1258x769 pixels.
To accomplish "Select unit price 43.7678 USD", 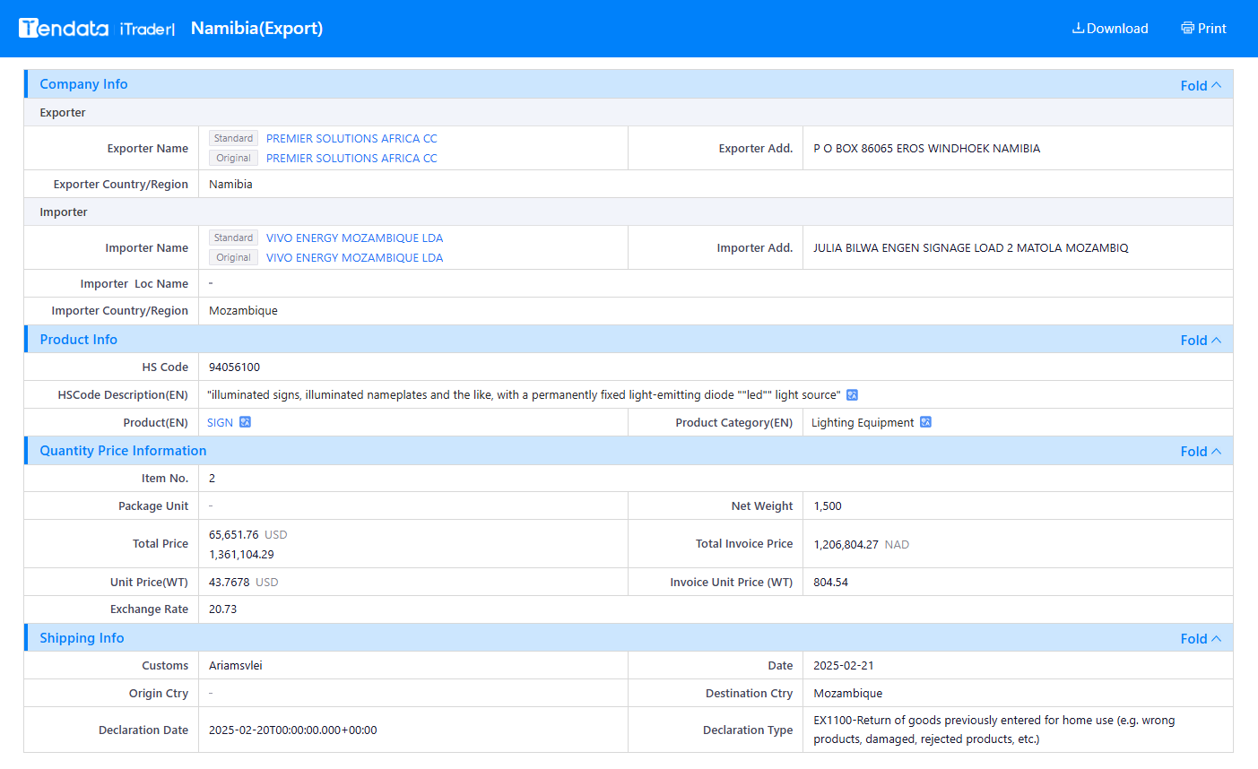I will (x=243, y=582).
